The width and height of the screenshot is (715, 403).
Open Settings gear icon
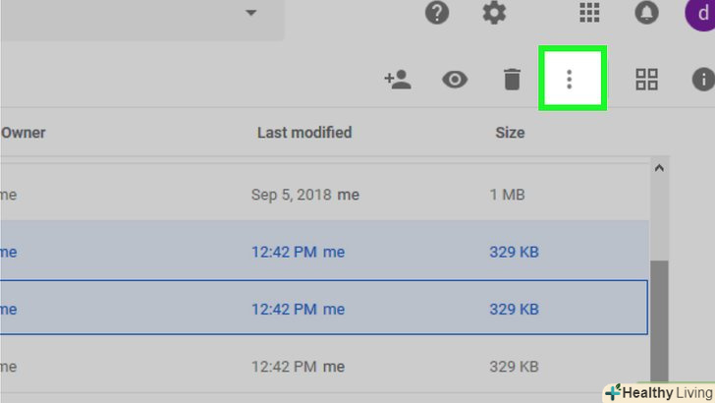pos(494,13)
